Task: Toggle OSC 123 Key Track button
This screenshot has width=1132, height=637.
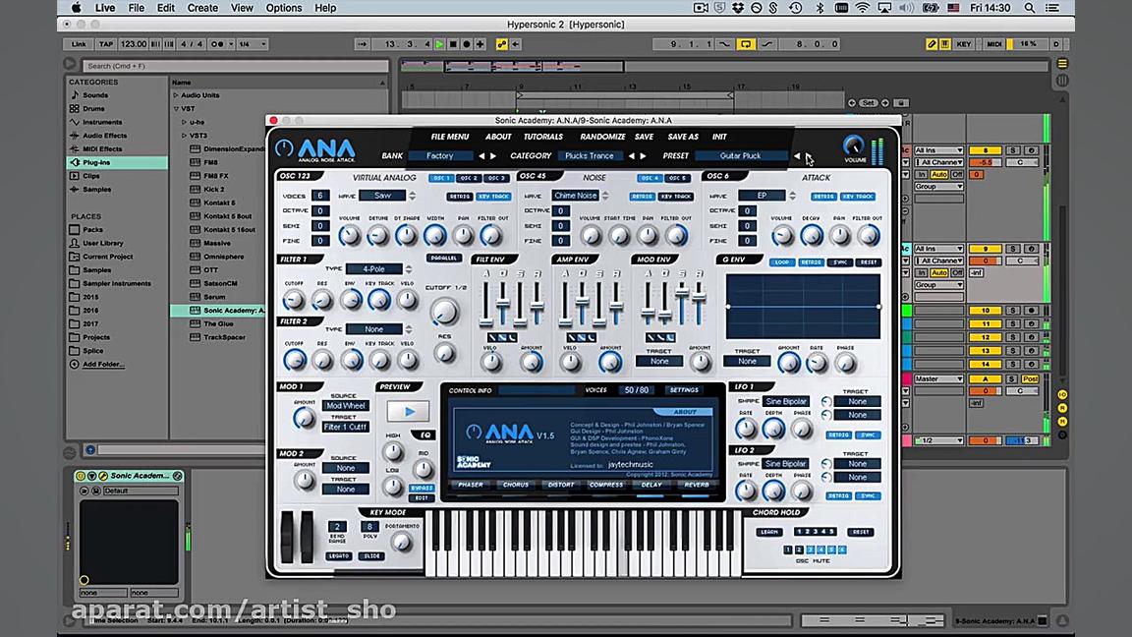Action: tap(494, 197)
